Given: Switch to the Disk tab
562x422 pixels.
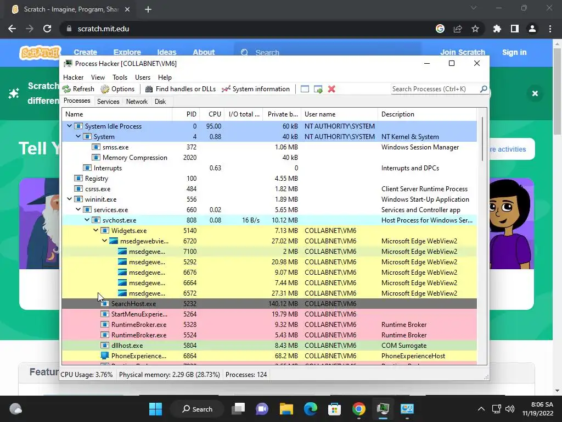Looking at the screenshot, I should pos(160,102).
